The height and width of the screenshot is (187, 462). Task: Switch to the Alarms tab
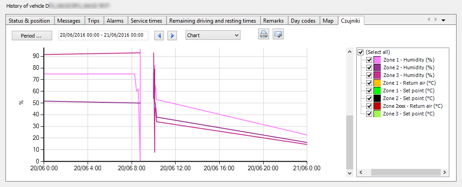[115, 21]
